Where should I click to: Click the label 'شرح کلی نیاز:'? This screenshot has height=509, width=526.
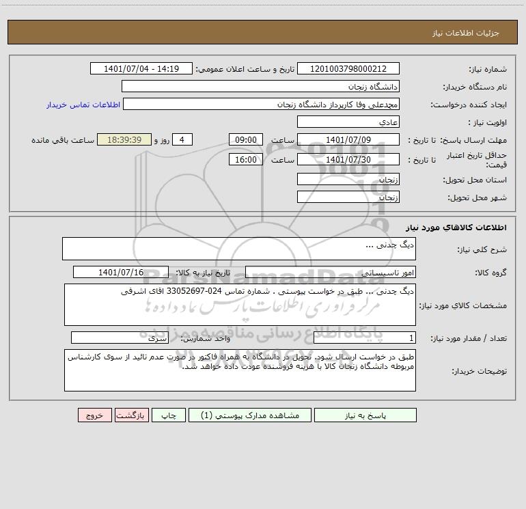coord(482,249)
